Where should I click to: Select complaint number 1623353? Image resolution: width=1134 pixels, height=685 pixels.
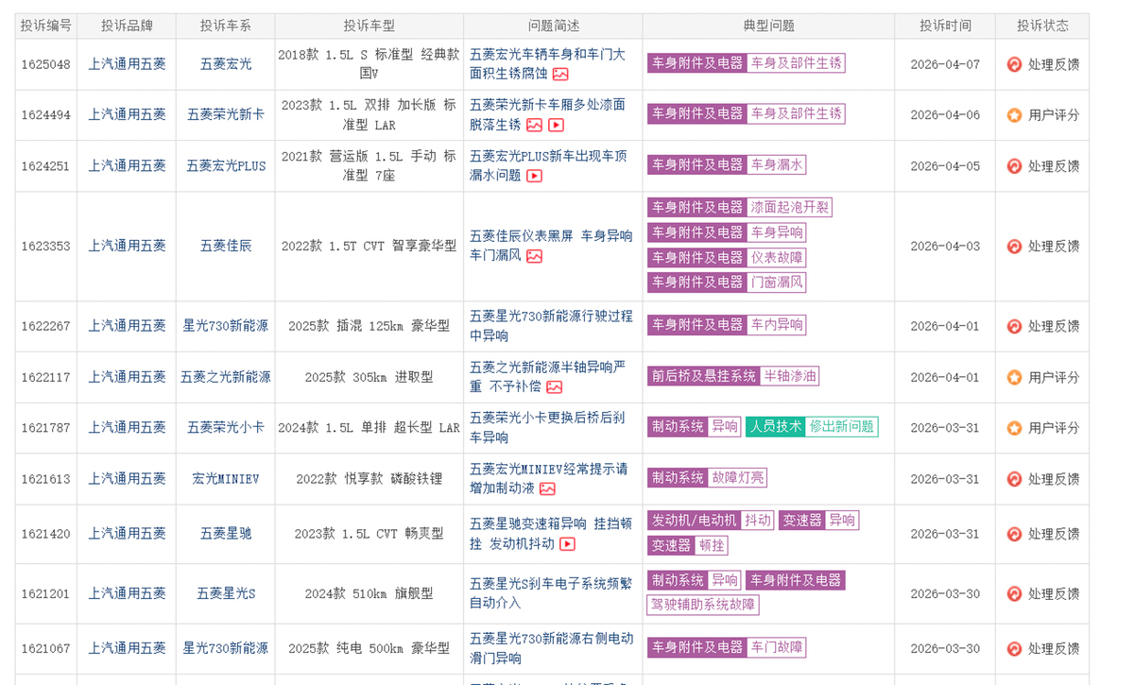pos(46,247)
